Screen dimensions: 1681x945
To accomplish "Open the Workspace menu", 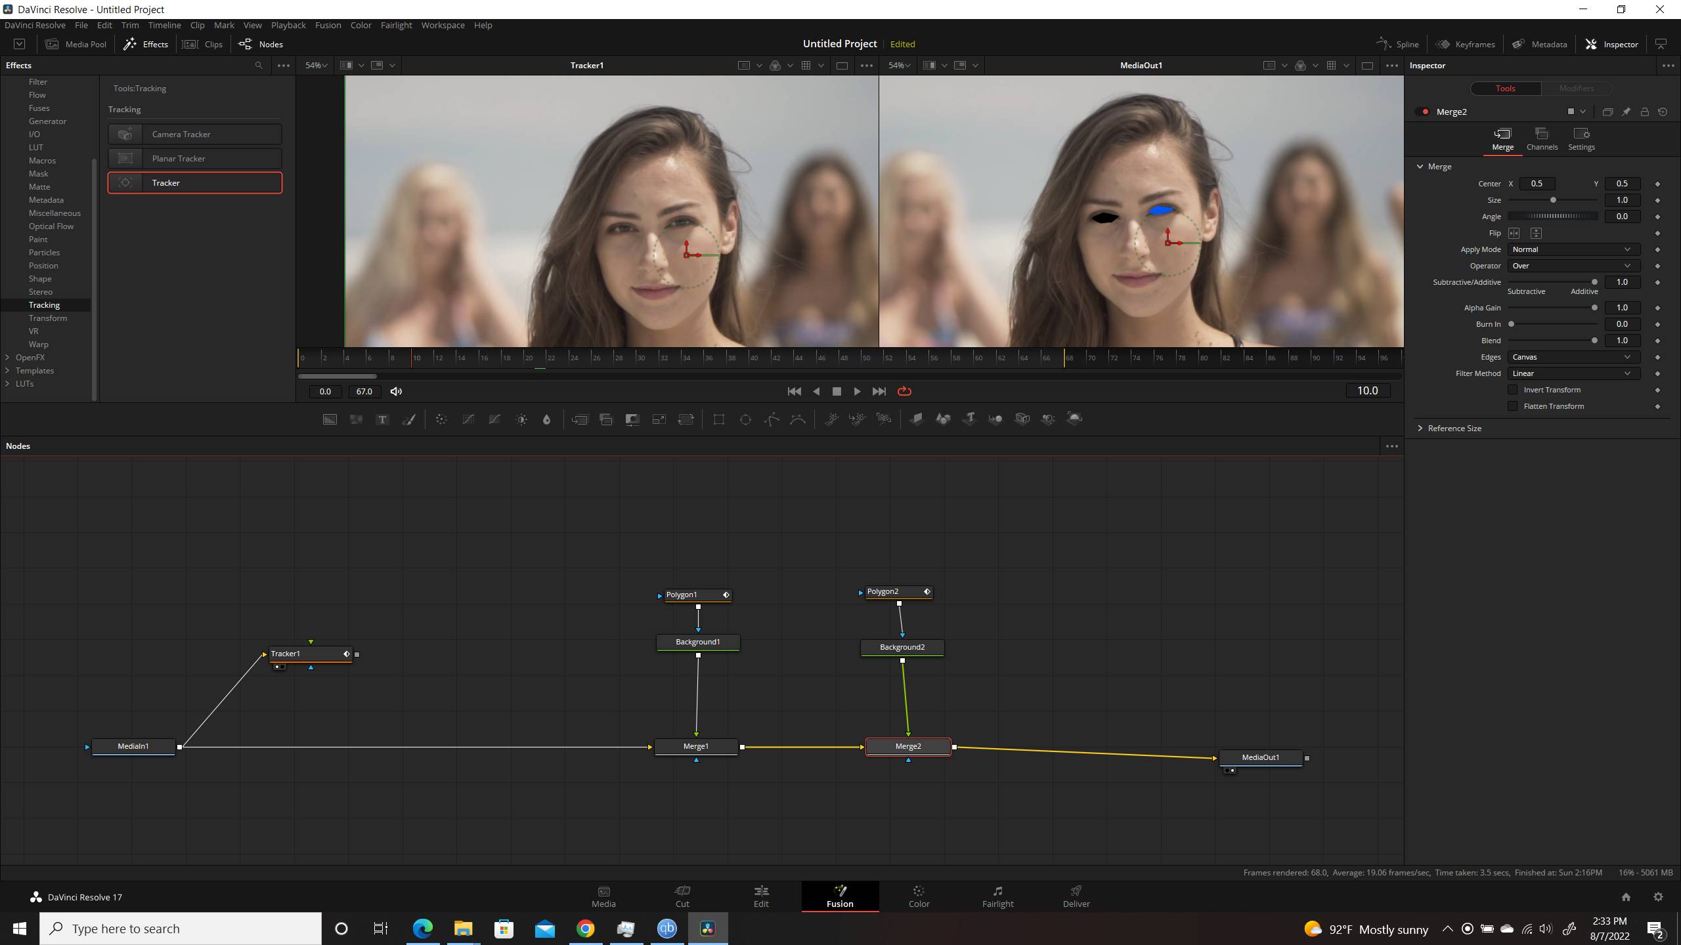I will tap(443, 26).
